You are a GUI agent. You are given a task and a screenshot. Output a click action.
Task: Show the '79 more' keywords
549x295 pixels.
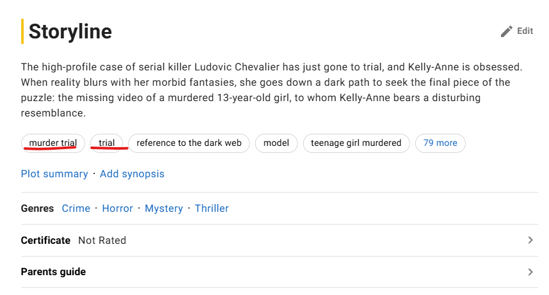[x=440, y=143]
